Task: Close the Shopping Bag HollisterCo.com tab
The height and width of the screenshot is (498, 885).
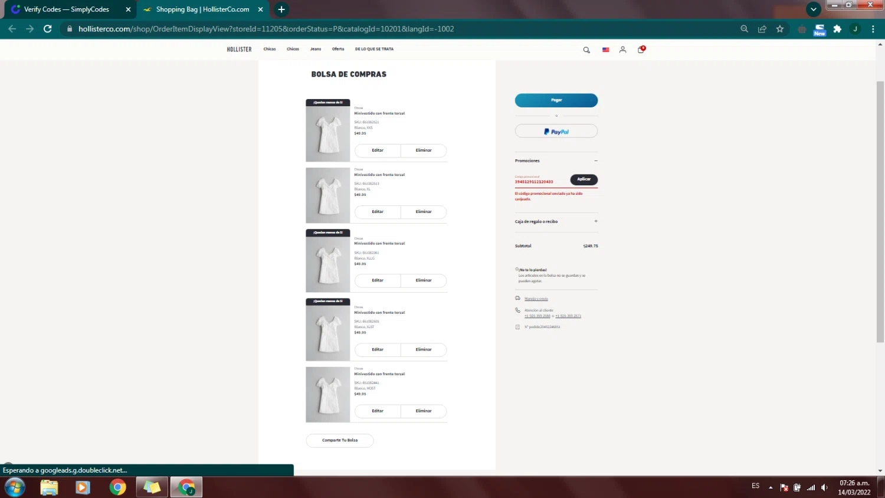Action: pos(260,9)
